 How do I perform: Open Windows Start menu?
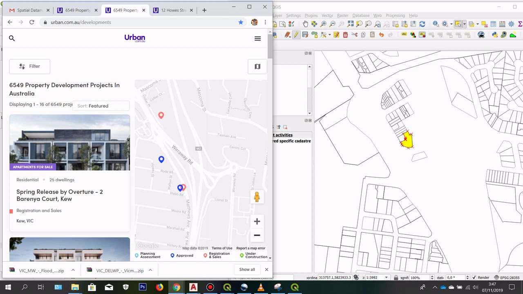pyautogui.click(x=8, y=287)
